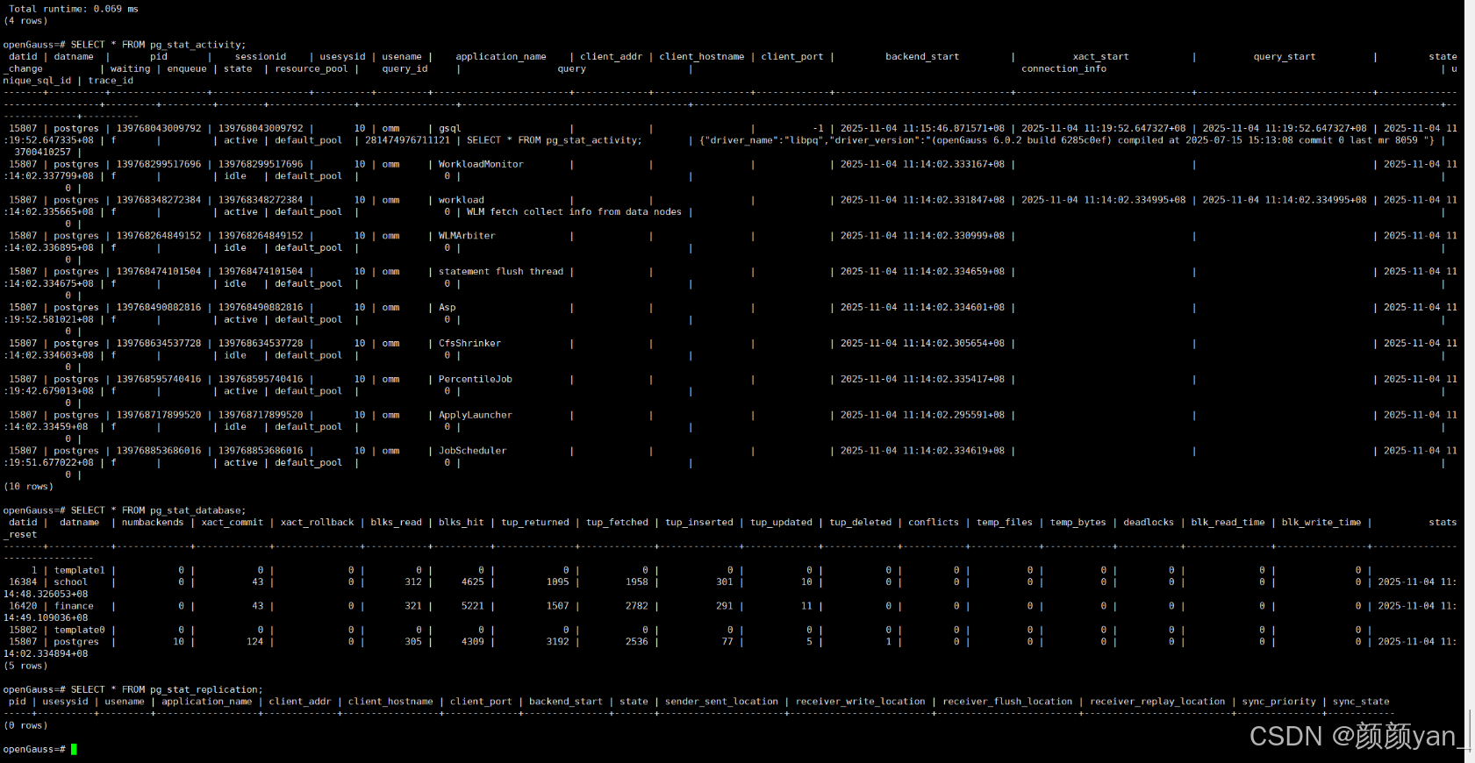Click the 'receiver_replay_location' column header
The height and width of the screenshot is (763, 1475).
point(1157,702)
